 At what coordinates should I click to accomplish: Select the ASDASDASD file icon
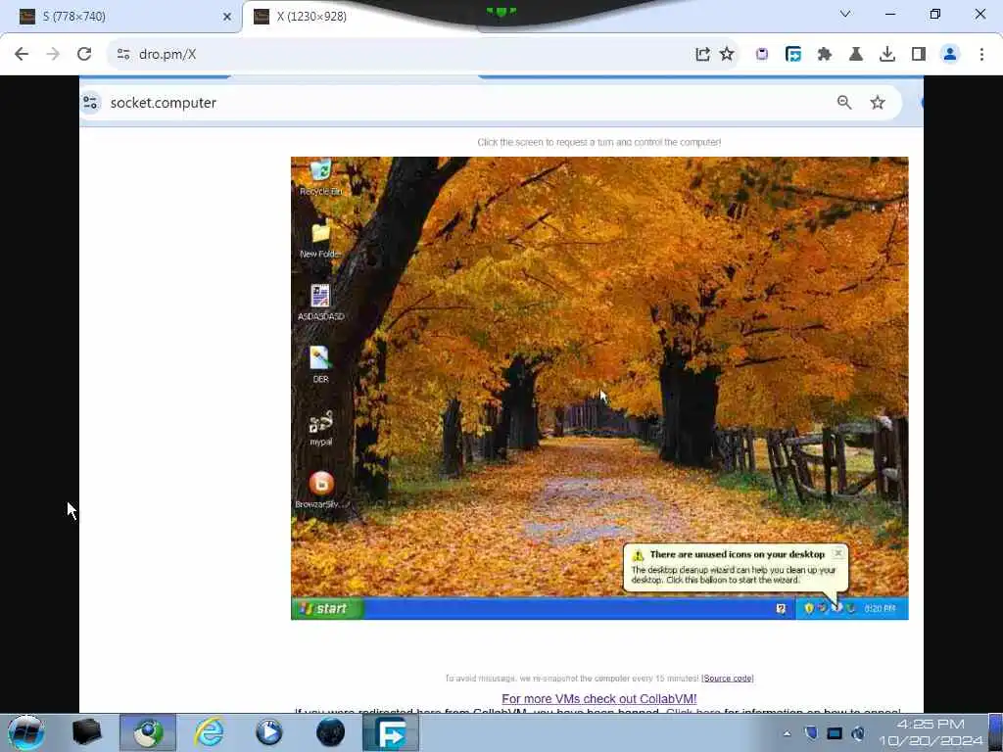coord(320,303)
